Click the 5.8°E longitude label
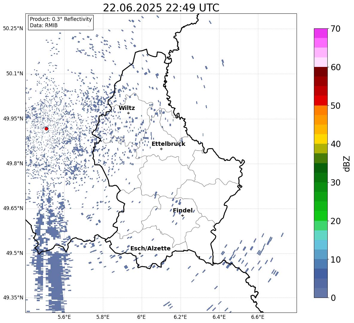The height and width of the screenshot is (323, 354). point(103,317)
